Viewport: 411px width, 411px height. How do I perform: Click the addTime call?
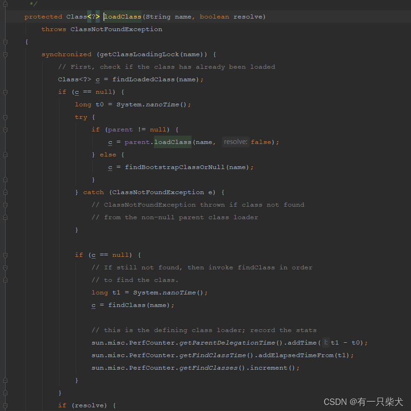click(302, 343)
